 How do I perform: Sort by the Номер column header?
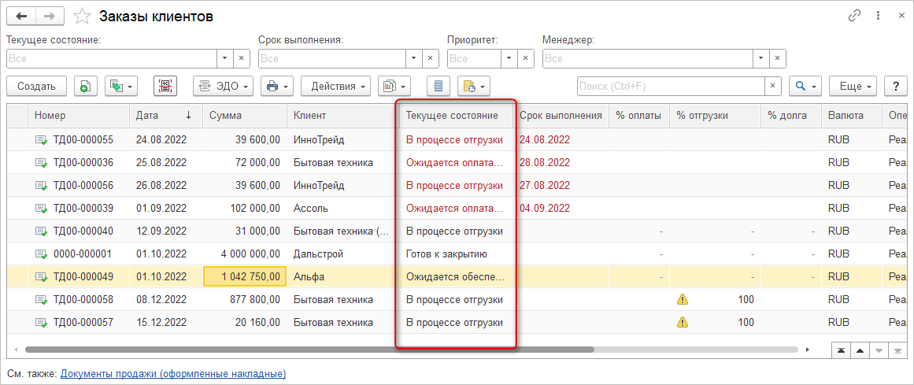(x=78, y=116)
